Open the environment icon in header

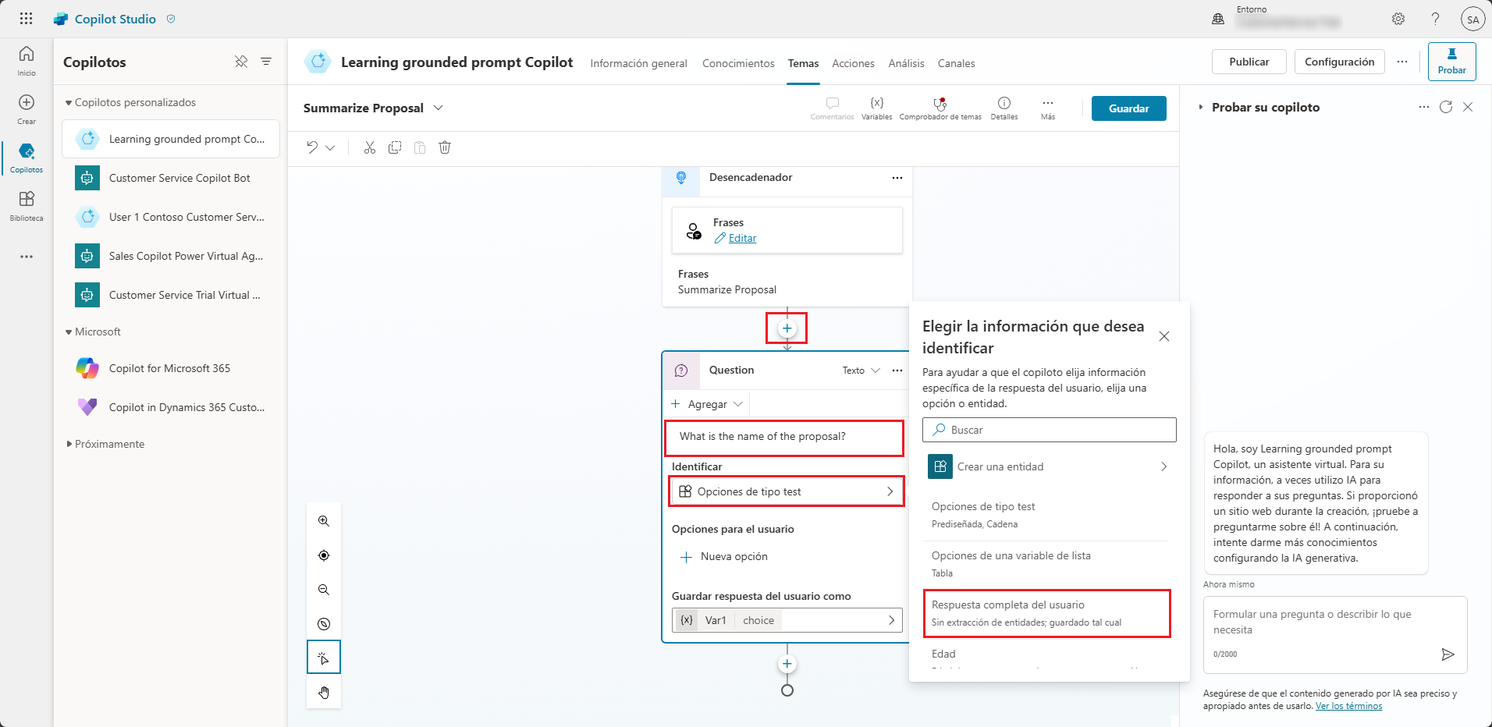click(x=1218, y=19)
